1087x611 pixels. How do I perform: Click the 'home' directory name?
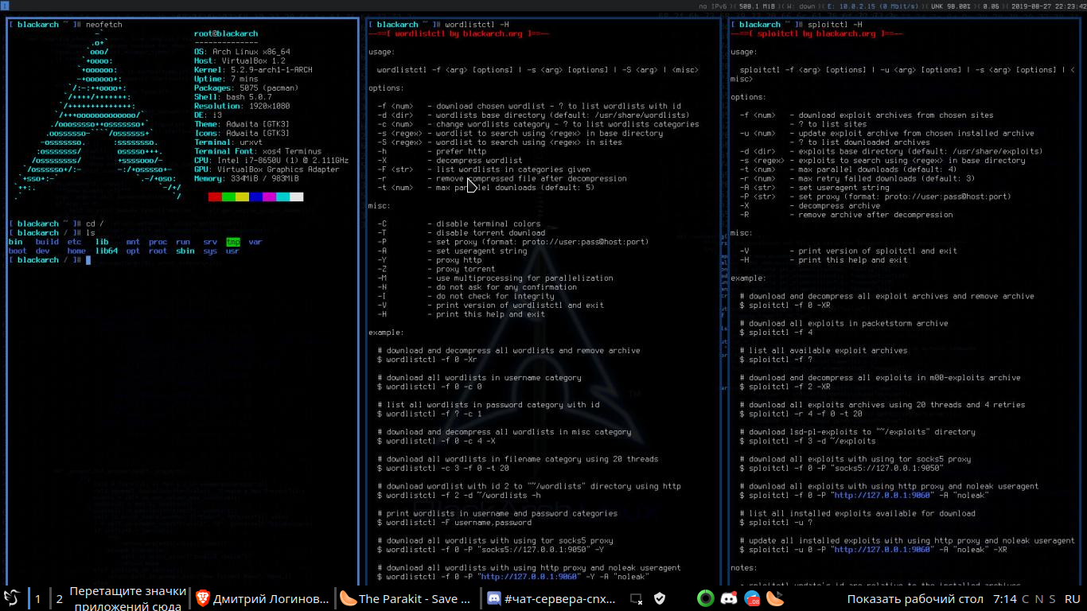pyautogui.click(x=76, y=251)
